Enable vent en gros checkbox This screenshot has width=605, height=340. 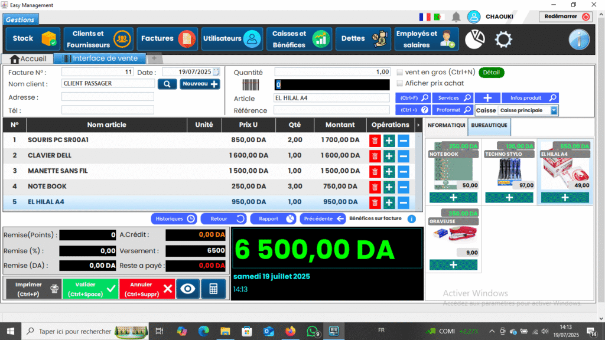coord(400,73)
